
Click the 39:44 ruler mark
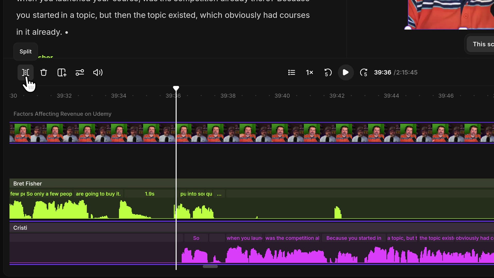(x=391, y=96)
